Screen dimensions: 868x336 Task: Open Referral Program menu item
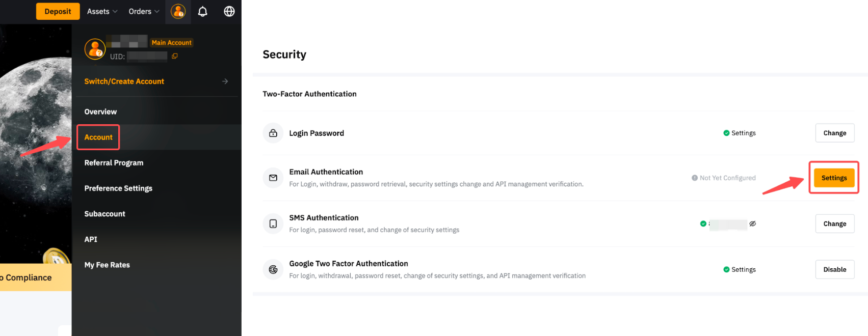(114, 163)
